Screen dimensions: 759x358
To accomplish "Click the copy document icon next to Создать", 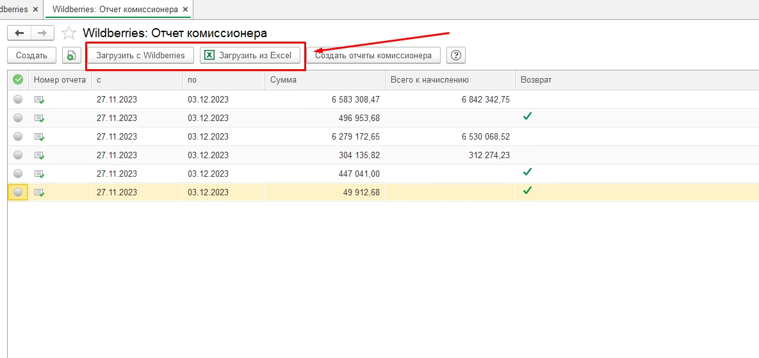I will pos(71,56).
